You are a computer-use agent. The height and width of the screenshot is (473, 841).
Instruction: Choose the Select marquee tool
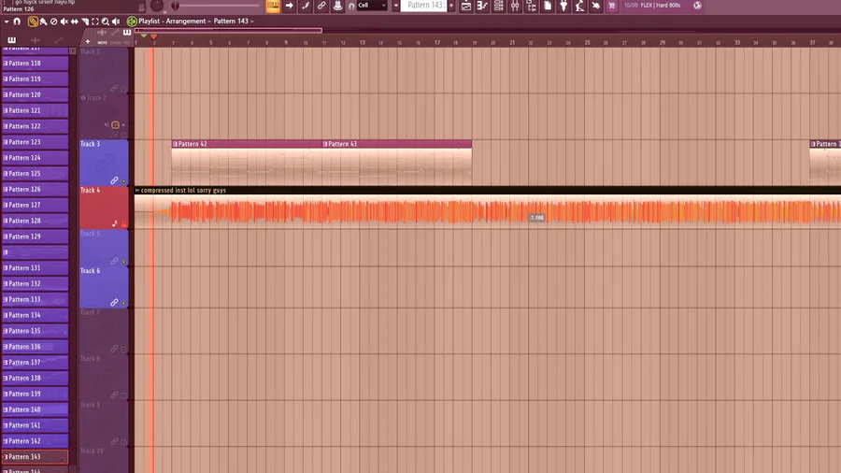(95, 21)
